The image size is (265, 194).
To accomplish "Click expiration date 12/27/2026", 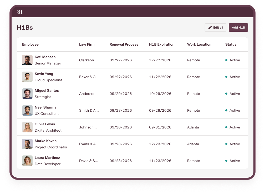I will point(160,60).
